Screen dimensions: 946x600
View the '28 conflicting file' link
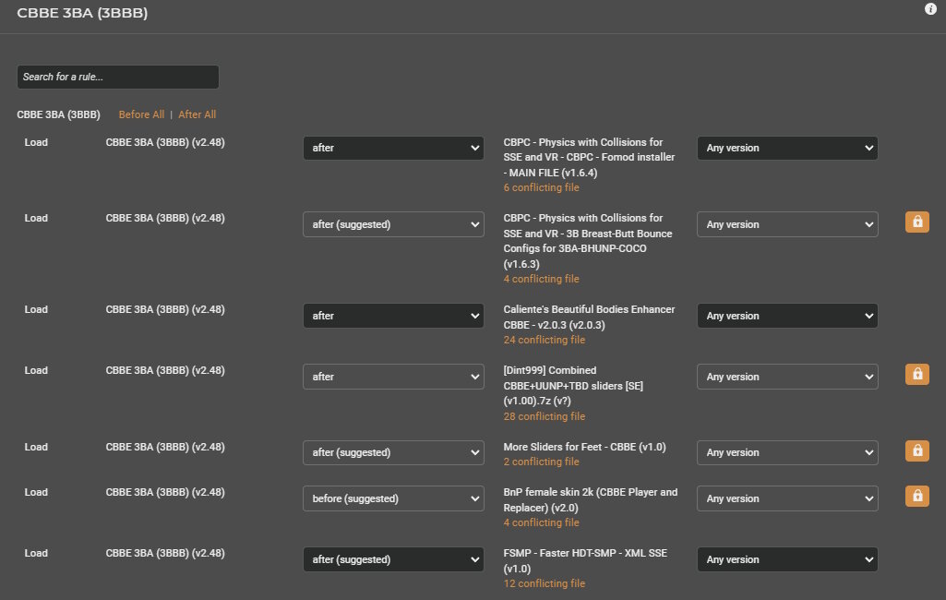click(544, 416)
